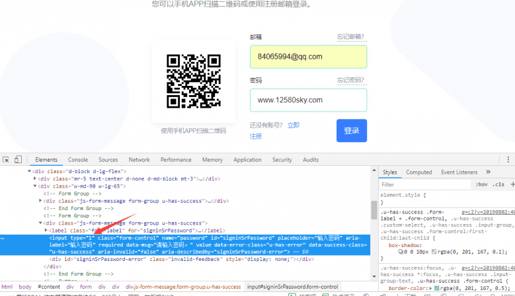The width and height of the screenshot is (515, 296).
Task: Open first g=c2?v=20190802 stylesheet source link
Action: coord(488,212)
